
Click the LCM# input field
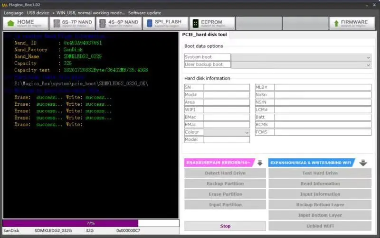[x=323, y=110]
